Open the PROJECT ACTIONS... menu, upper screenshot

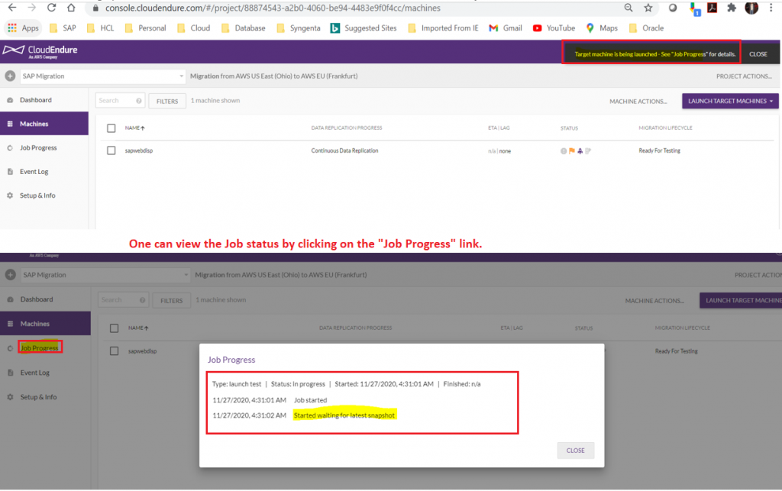click(744, 76)
